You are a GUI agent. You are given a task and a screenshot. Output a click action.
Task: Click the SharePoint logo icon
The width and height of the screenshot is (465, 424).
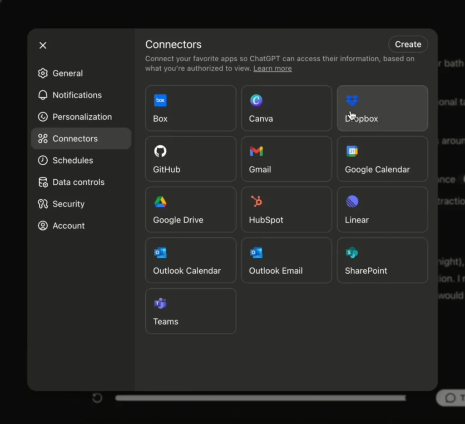[352, 252]
